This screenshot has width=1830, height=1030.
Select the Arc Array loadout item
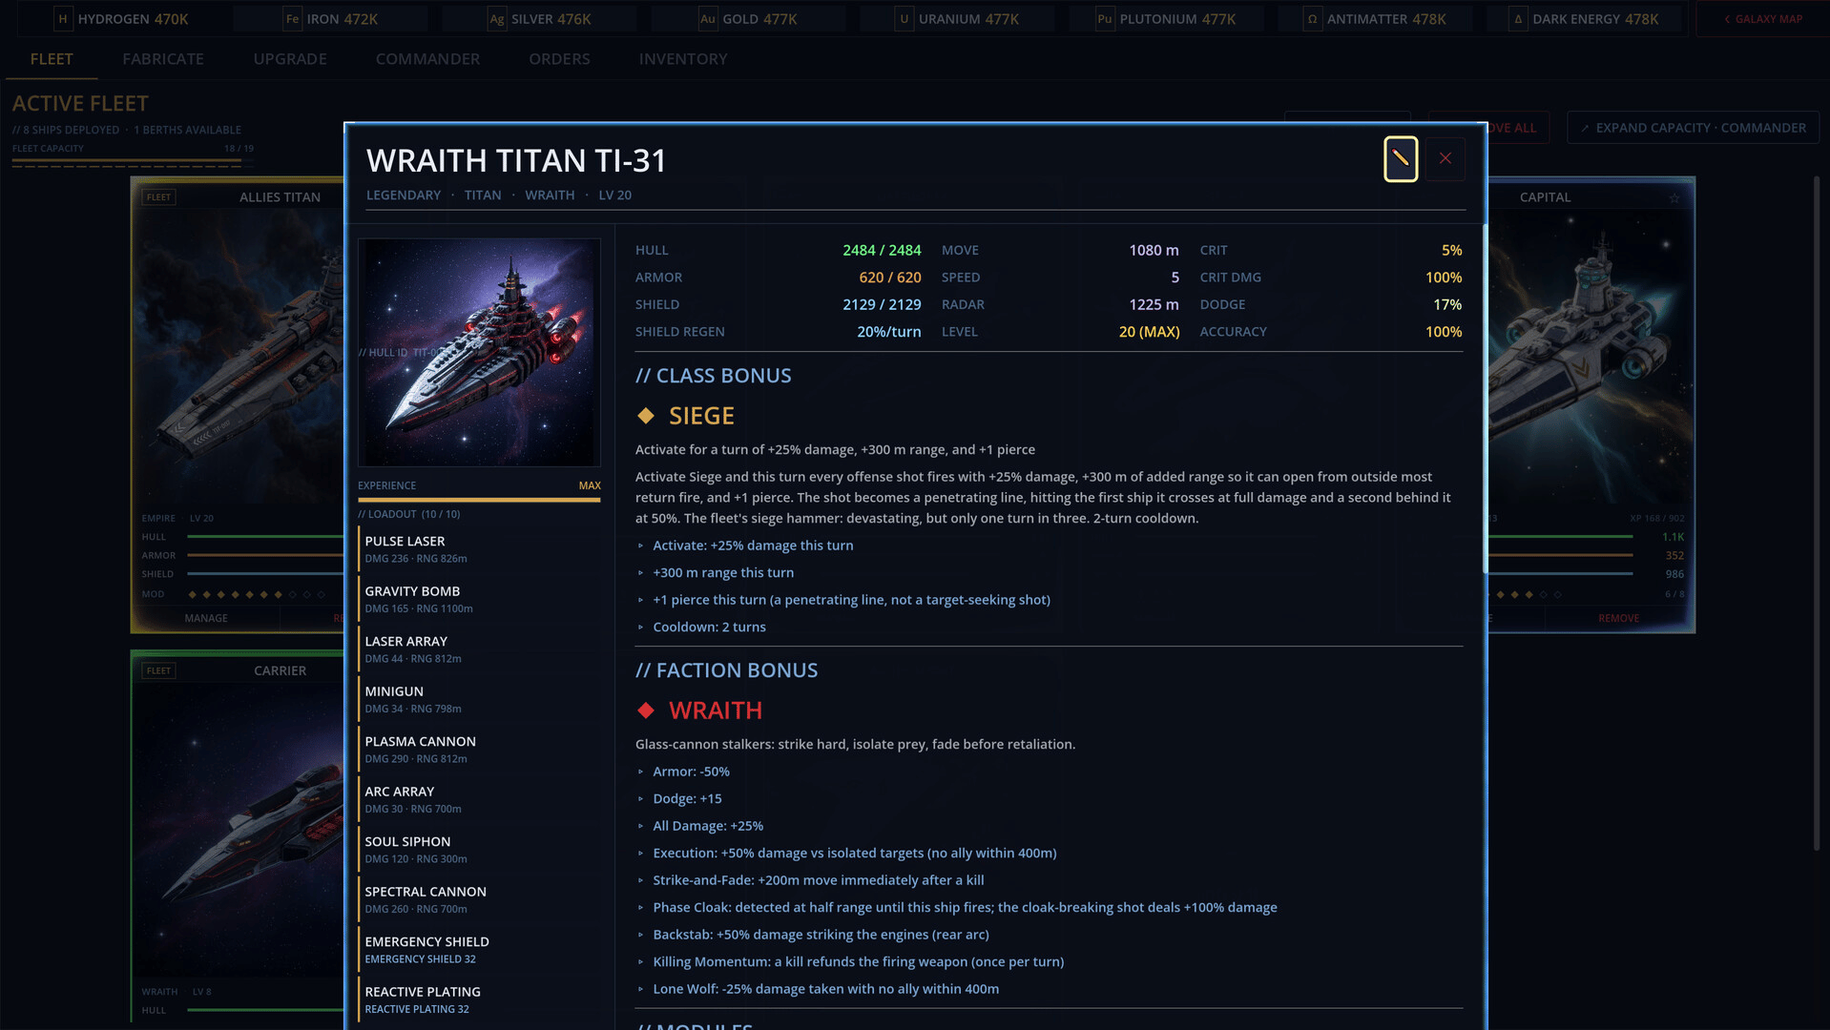pyautogui.click(x=479, y=799)
